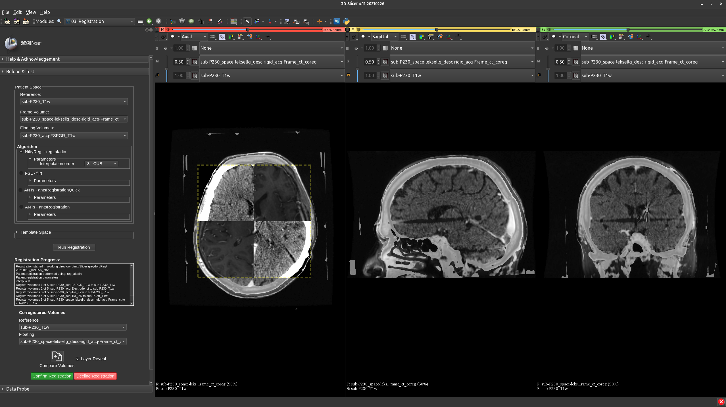Select the NiftyReg - reg_aladin algorithm radio

click(21, 152)
